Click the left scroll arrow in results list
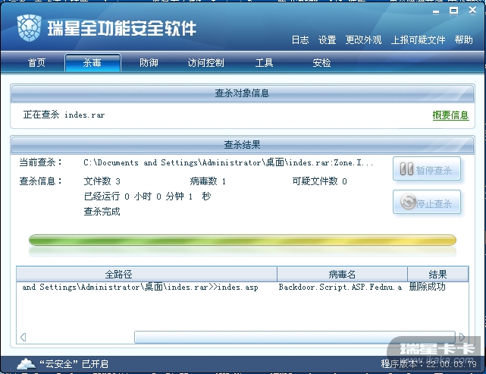Viewport: 486px width, 374px height. 23,337
